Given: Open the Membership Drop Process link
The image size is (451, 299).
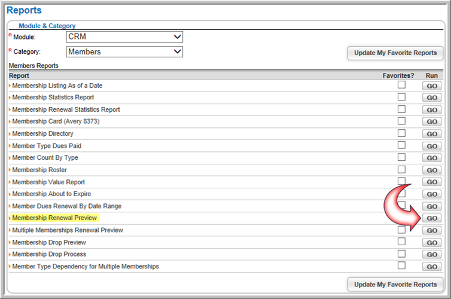Looking at the screenshot, I should click(49, 254).
